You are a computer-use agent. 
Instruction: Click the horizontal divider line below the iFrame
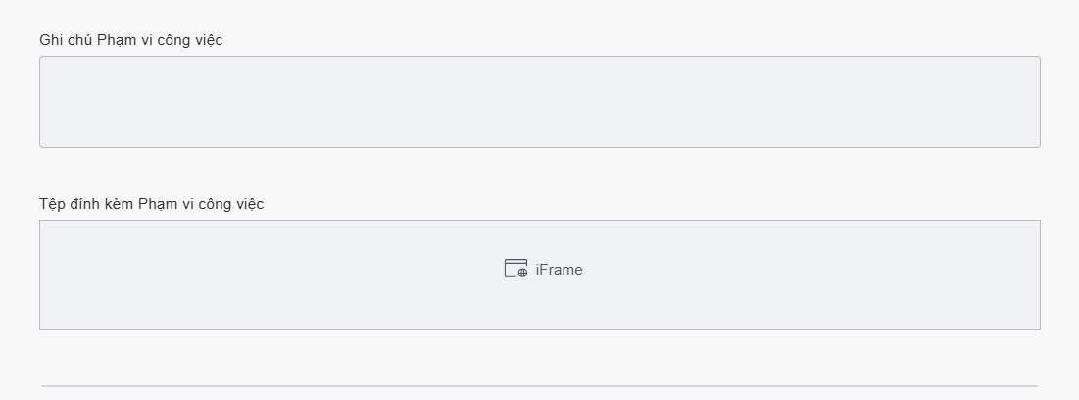click(539, 386)
